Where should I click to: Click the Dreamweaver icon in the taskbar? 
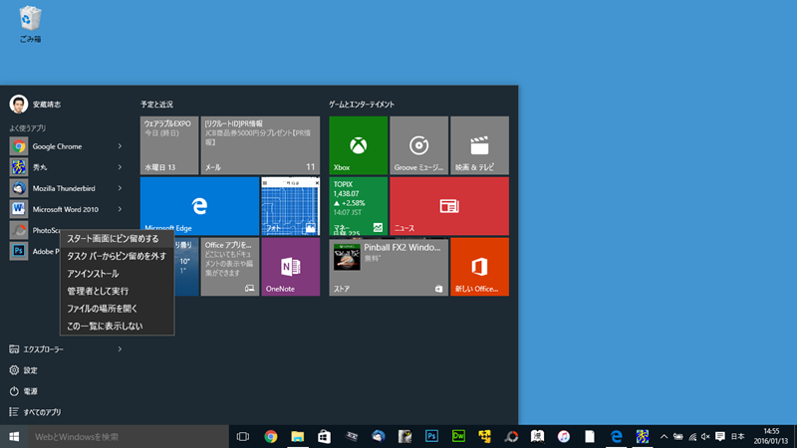459,436
